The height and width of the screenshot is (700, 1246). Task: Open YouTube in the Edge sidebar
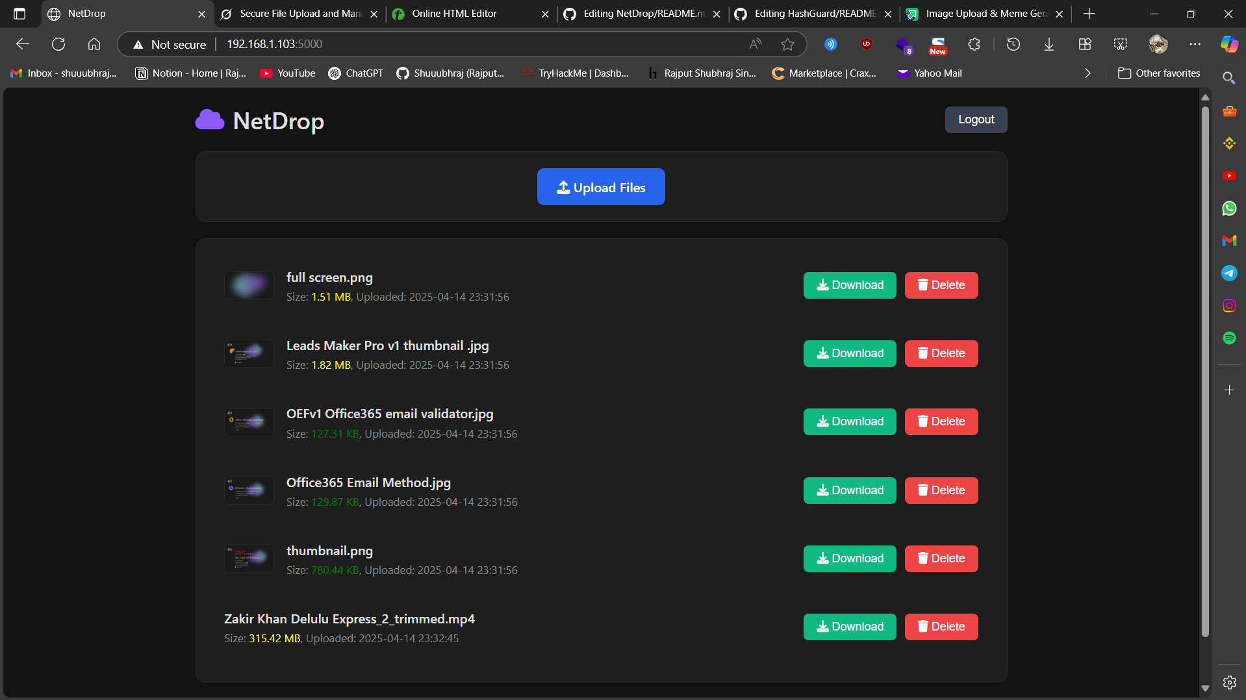[1229, 175]
